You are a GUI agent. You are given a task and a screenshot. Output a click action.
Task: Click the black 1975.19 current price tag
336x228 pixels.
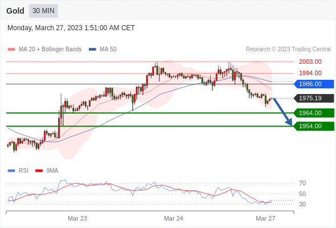click(x=314, y=98)
